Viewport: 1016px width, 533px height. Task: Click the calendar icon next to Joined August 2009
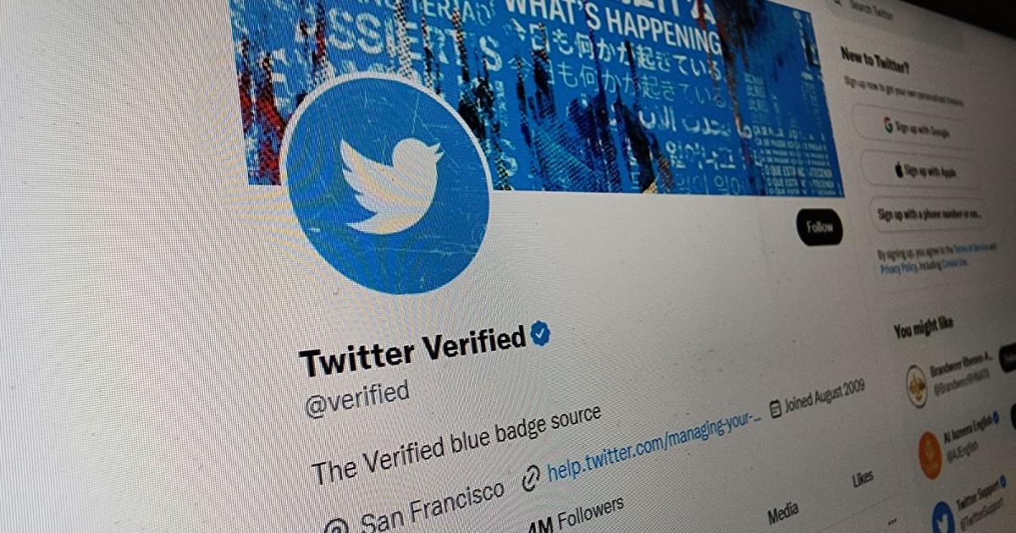(x=776, y=410)
